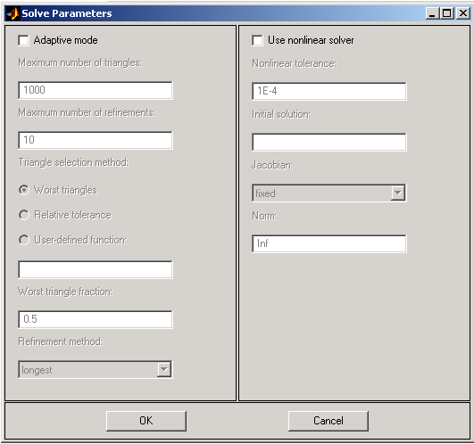Open the Jacobian dropdown showing fixed
474x444 pixels.
[329, 193]
